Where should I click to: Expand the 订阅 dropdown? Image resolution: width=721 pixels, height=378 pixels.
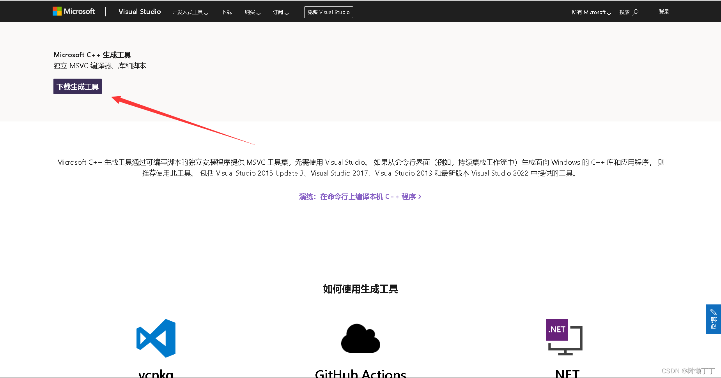pos(280,12)
